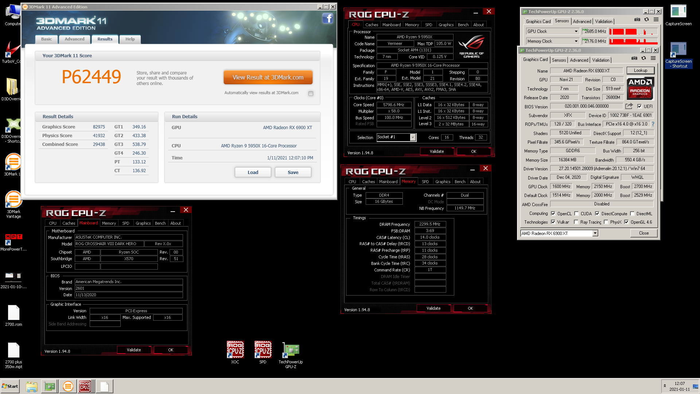The width and height of the screenshot is (700, 394).
Task: Open 2700.rom file on desktop
Action: [x=13, y=316]
